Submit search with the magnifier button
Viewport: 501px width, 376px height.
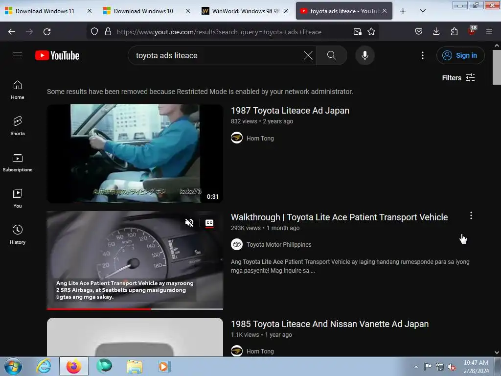[332, 55]
